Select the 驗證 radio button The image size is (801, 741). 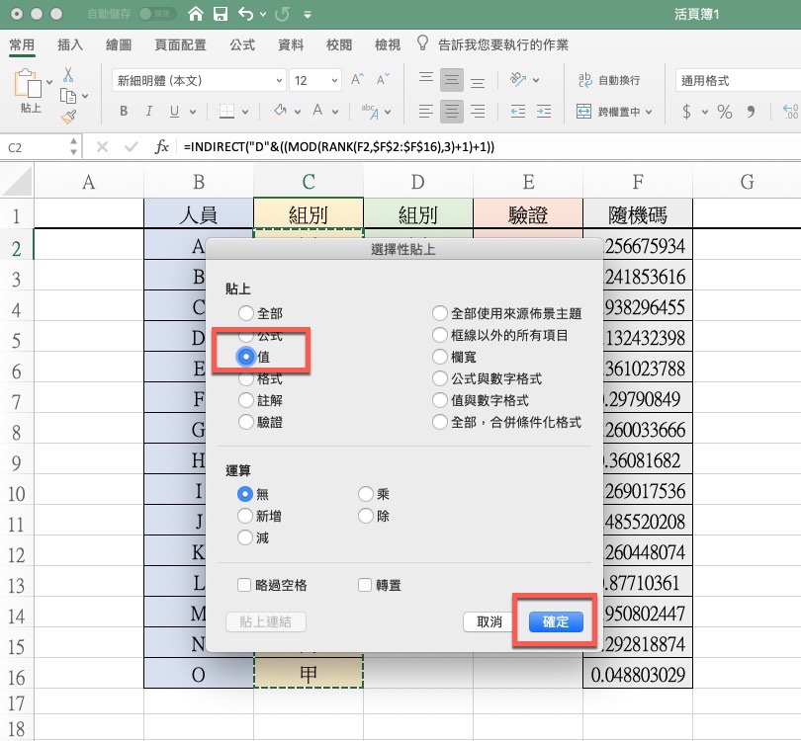click(x=245, y=422)
